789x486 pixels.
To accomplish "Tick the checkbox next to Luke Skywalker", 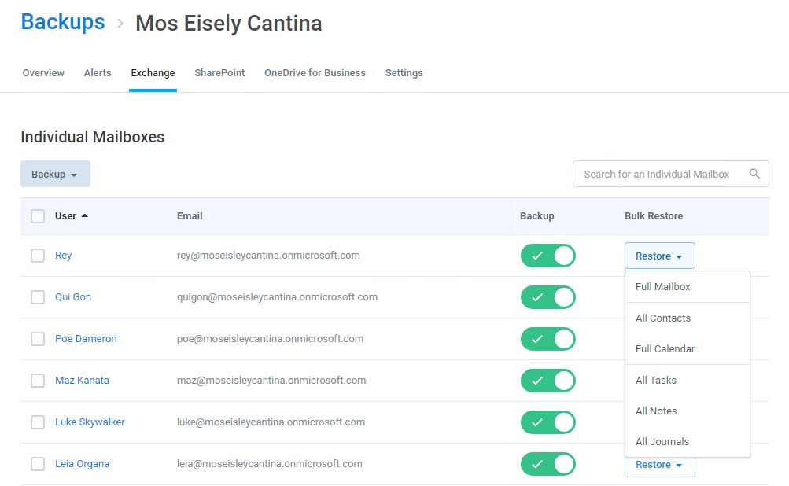I will tap(38, 422).
